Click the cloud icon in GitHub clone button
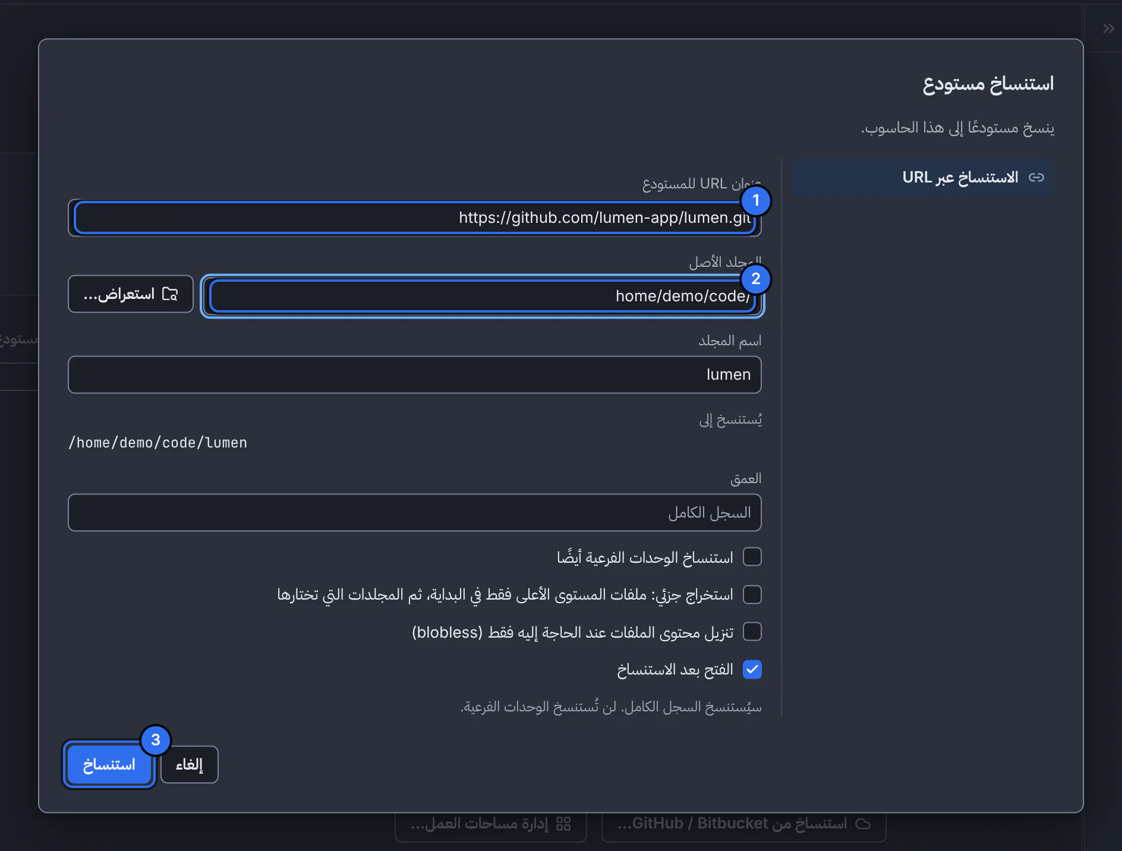1122x851 pixels. [x=863, y=824]
